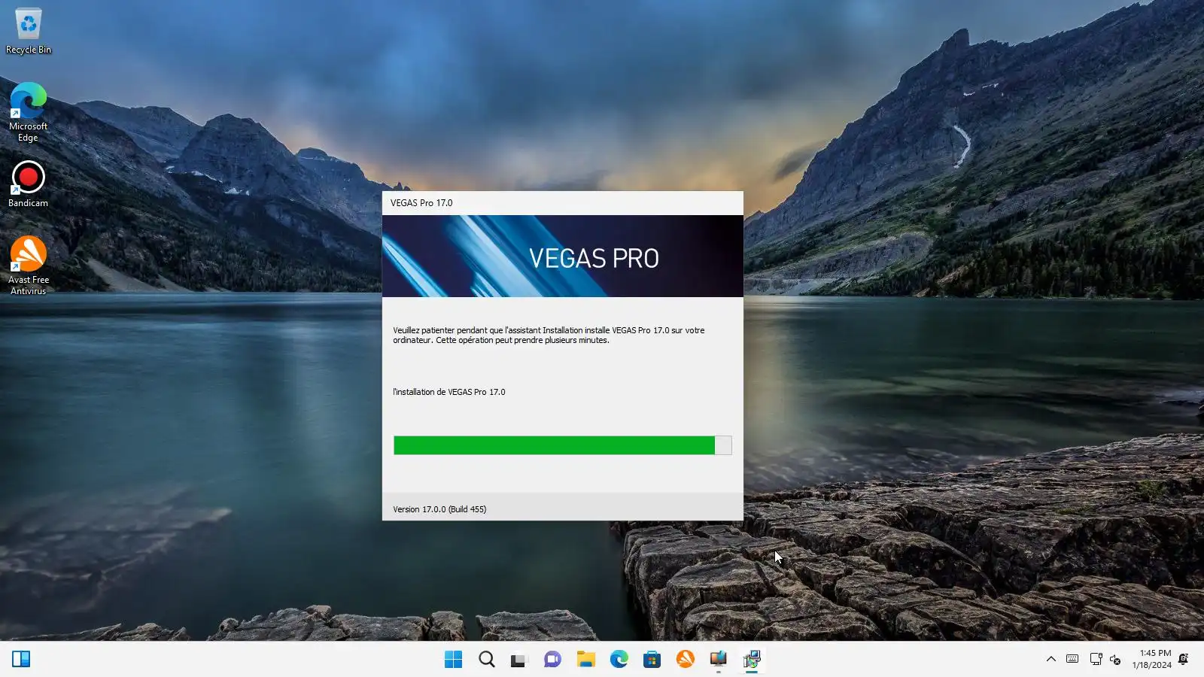Open the notification center bell icon

tap(1184, 660)
